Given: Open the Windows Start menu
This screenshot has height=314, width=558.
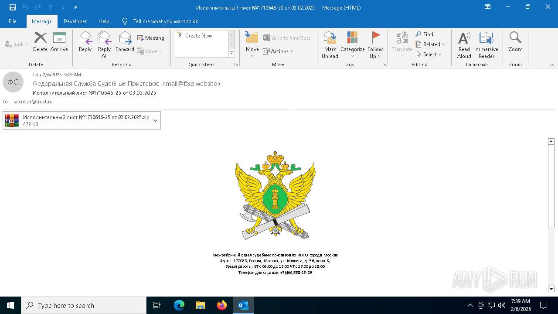Looking at the screenshot, I should click(10, 305).
